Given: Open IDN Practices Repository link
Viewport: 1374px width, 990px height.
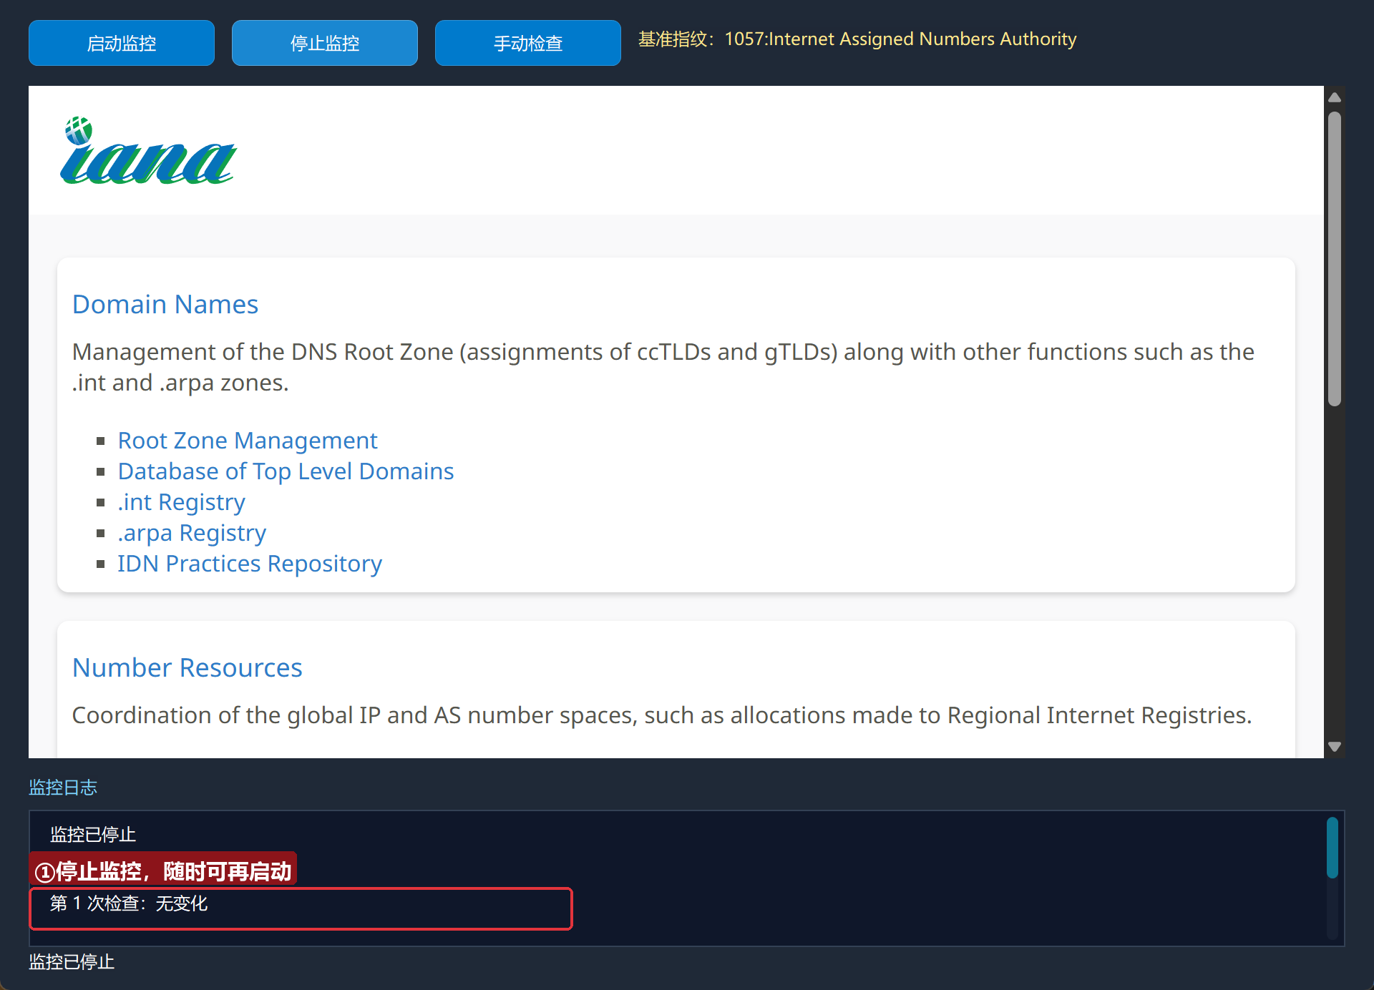Looking at the screenshot, I should click(250, 564).
